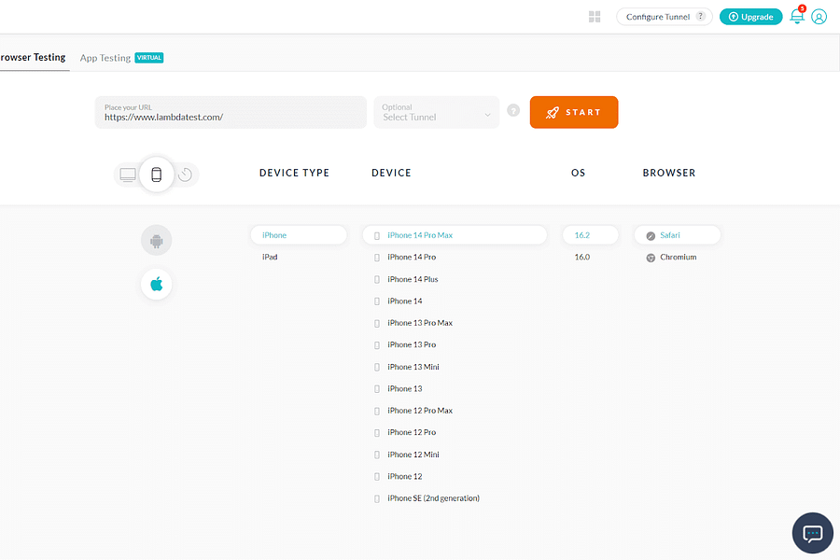Switch to desktop testing icon
Image resolution: width=840 pixels, height=560 pixels.
[127, 174]
